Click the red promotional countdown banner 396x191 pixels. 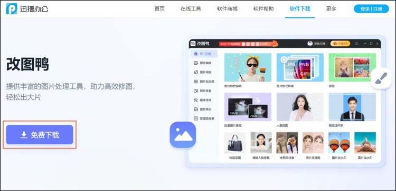(x=248, y=44)
